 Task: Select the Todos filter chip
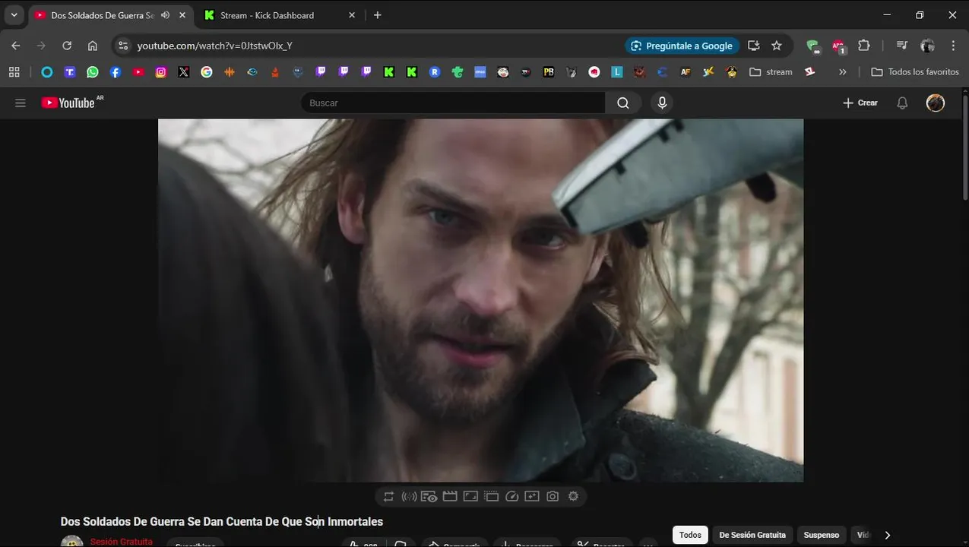point(690,535)
